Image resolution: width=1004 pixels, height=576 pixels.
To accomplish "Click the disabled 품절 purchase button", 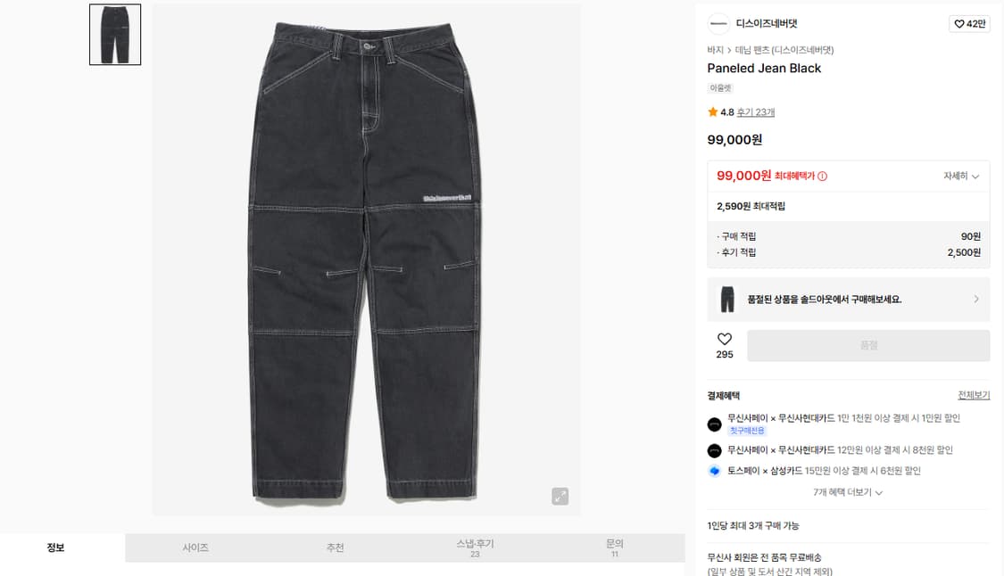I will [x=868, y=346].
